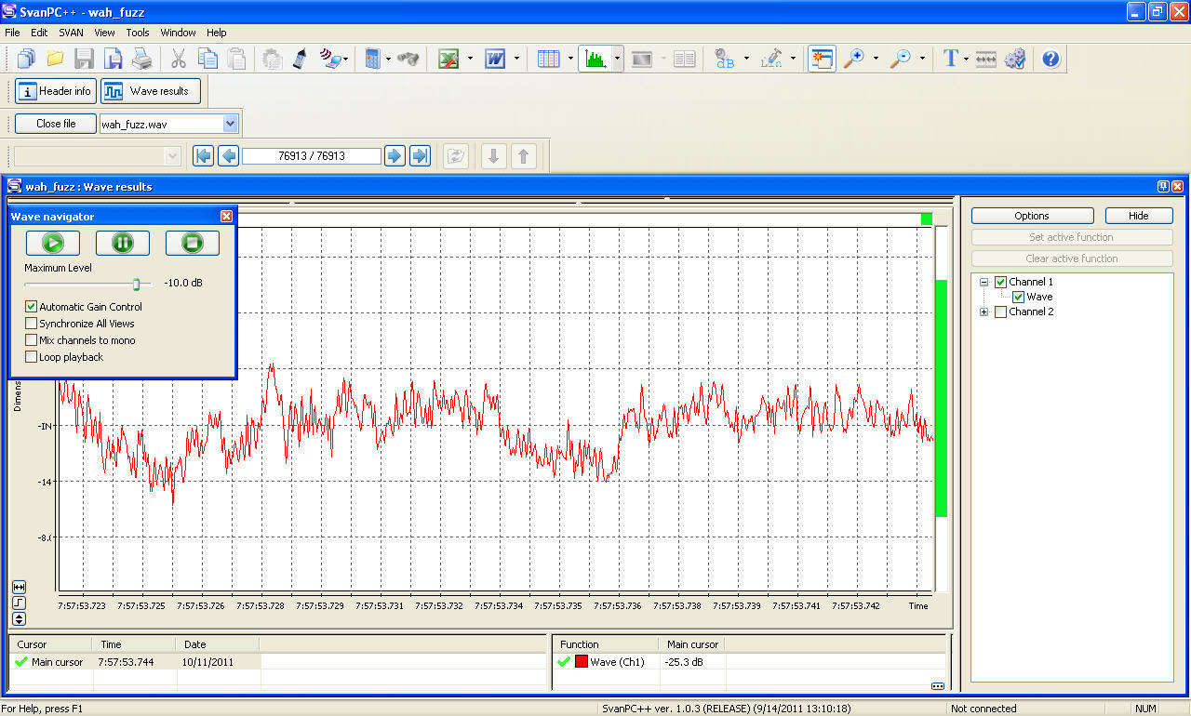The height and width of the screenshot is (716, 1191).
Task: Click the printer icon in toolbar
Action: (141, 59)
